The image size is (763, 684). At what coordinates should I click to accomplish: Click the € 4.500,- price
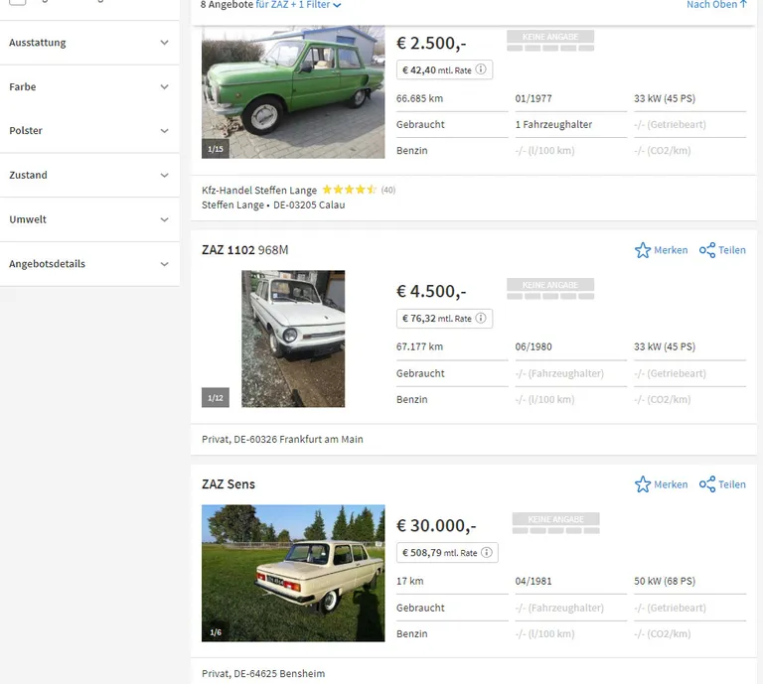point(431,291)
